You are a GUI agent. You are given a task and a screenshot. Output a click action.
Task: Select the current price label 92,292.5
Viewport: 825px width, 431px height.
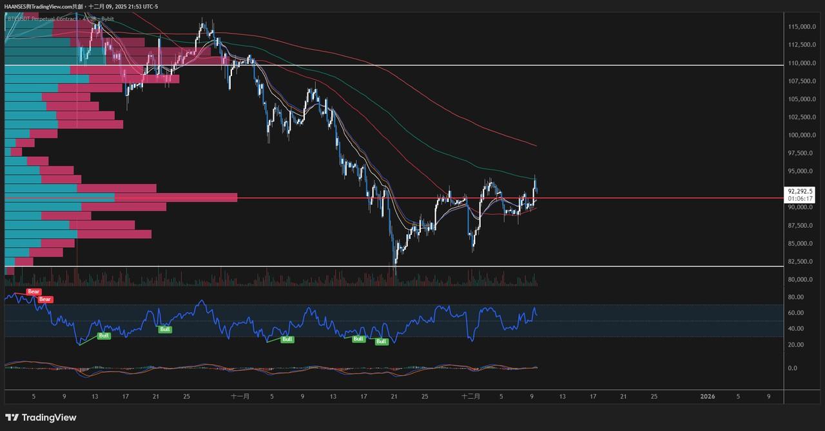click(799, 192)
